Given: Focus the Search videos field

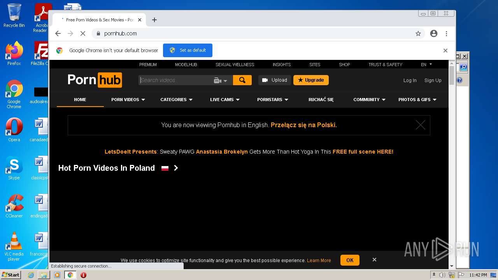Looking at the screenshot, I should coord(176,80).
